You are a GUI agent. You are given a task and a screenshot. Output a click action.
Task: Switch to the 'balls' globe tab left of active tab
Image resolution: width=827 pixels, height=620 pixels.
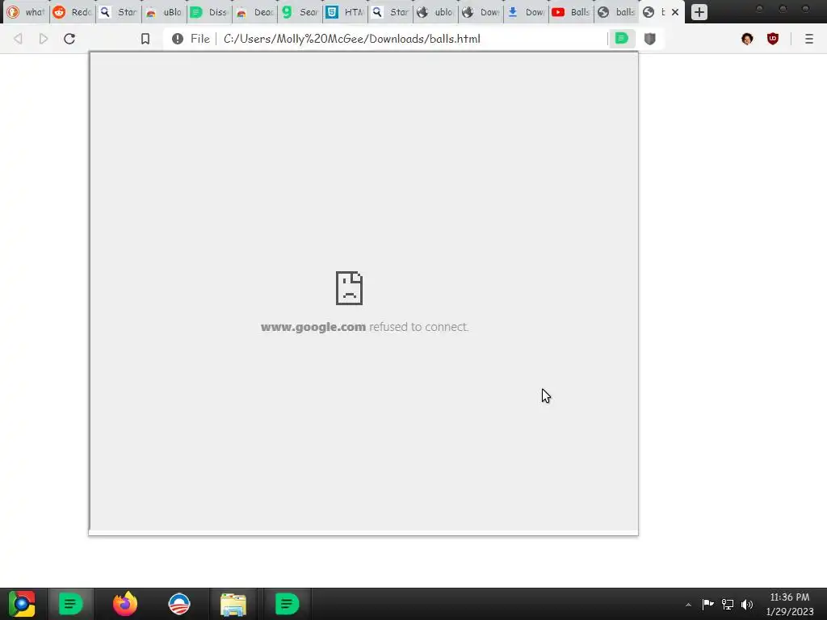coord(616,12)
